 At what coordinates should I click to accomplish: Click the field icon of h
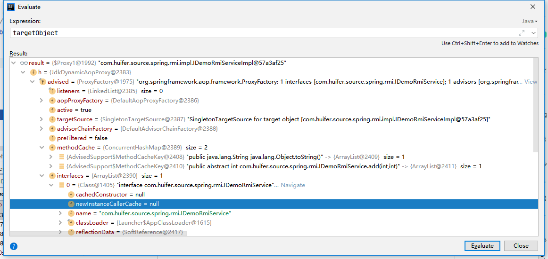click(33, 72)
